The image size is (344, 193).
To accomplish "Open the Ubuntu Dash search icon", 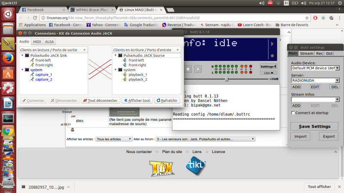I will 8,14.
